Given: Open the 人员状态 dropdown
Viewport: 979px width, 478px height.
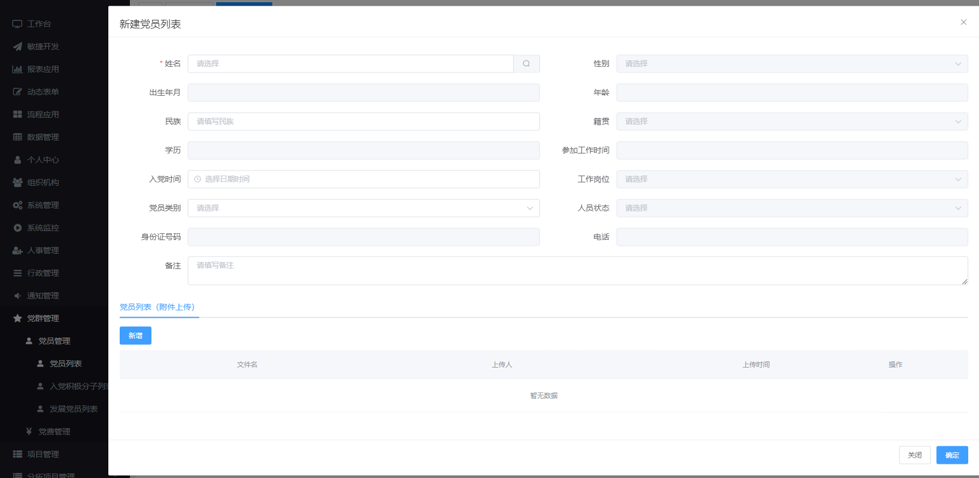Looking at the screenshot, I should 792,208.
